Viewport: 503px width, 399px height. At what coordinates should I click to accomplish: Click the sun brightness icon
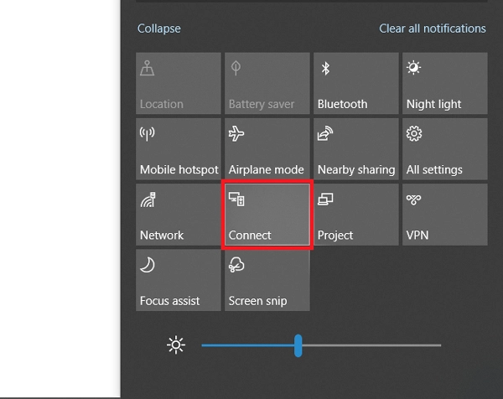(176, 345)
